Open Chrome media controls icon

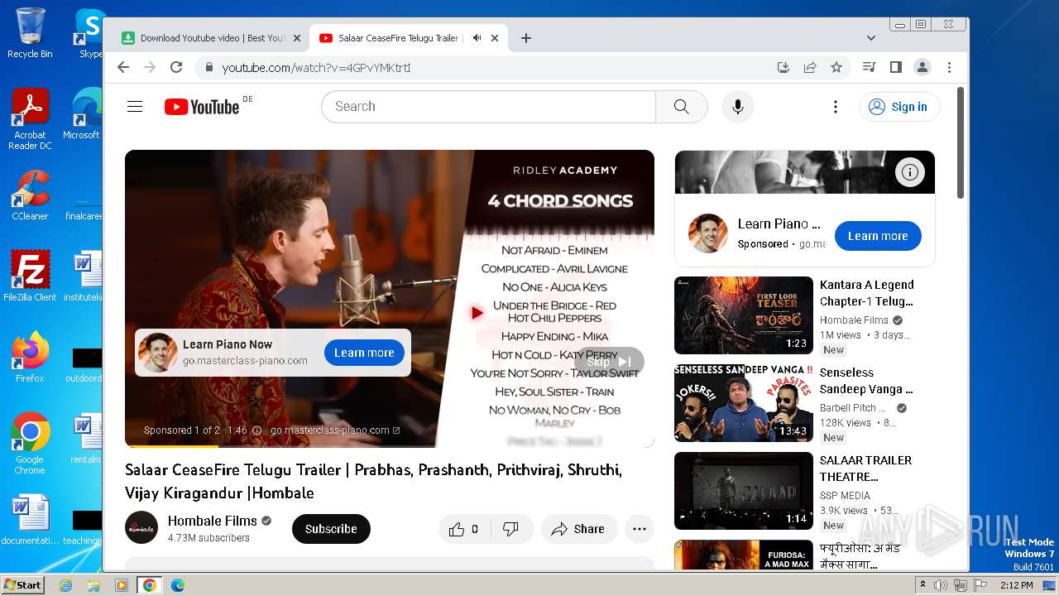[x=869, y=67]
